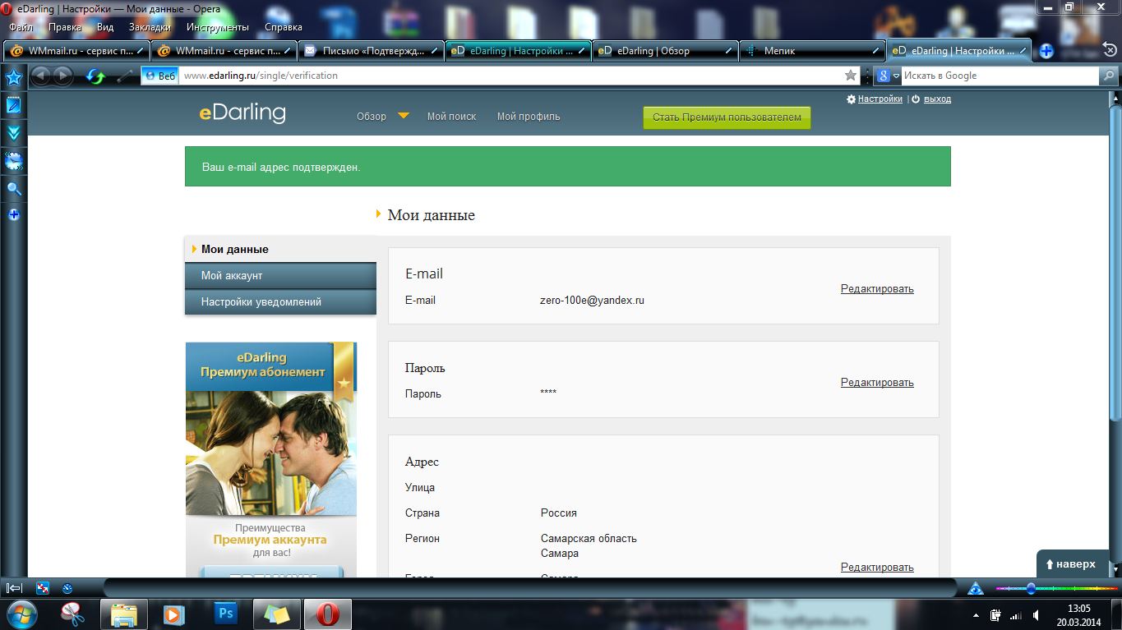
Task: Go back with the Back arrow button
Action: (x=40, y=76)
